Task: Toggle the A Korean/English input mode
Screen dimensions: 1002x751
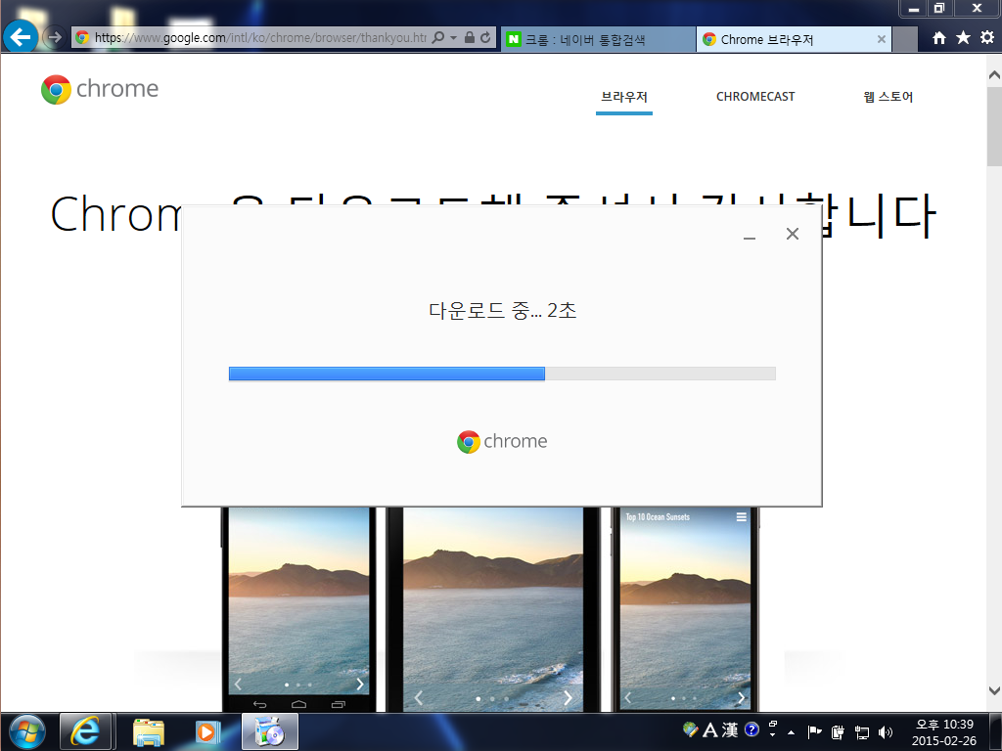Action: pos(709,729)
